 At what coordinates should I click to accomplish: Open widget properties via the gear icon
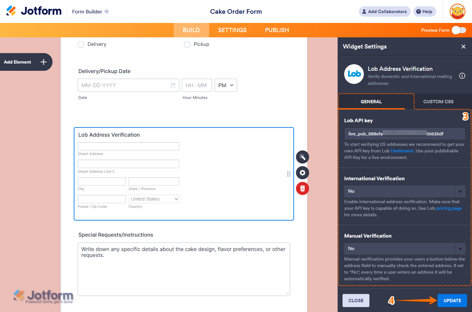[302, 173]
